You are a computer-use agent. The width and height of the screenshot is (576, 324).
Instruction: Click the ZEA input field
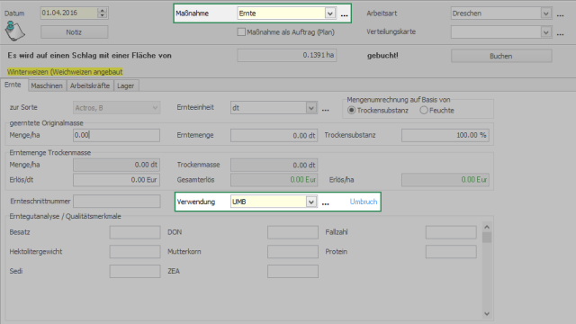coord(292,271)
